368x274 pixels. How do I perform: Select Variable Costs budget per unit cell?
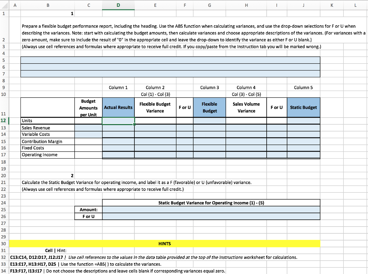click(88, 134)
